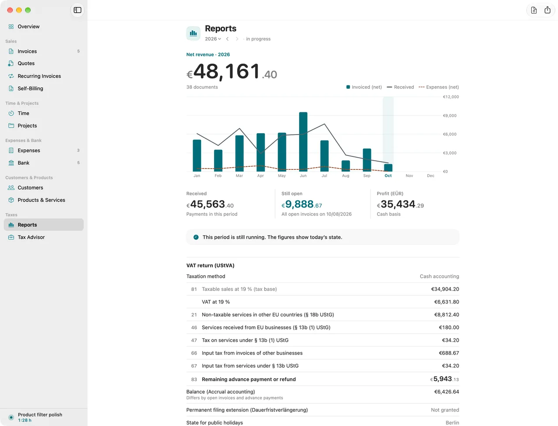
Task: Select the Oct label on chart
Action: (388, 176)
